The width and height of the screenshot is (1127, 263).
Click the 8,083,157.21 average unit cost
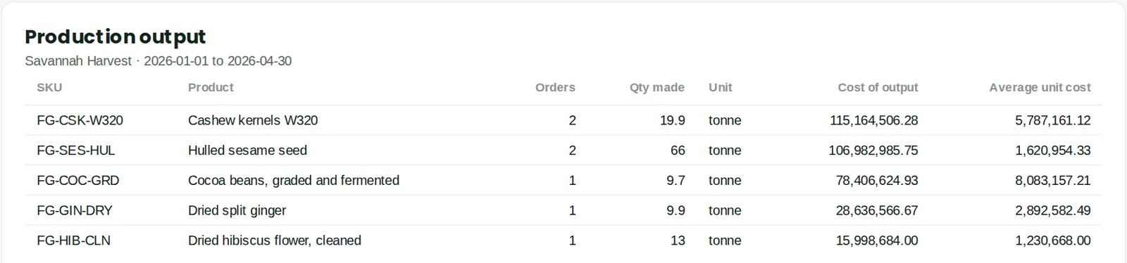click(1053, 181)
